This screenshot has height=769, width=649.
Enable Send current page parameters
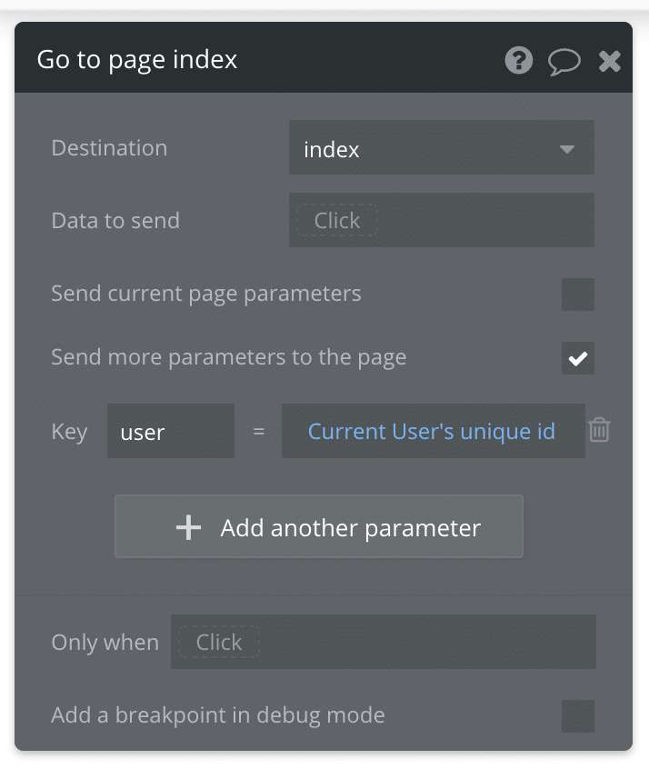pos(578,293)
